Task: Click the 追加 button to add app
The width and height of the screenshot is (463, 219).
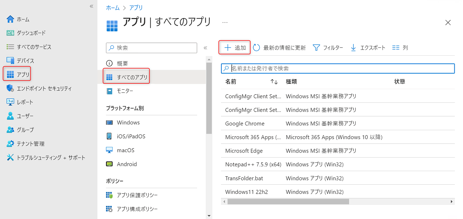Action: [x=235, y=48]
